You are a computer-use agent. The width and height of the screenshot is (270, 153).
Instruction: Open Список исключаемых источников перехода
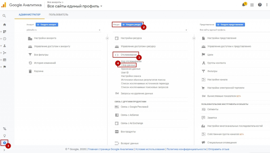[145, 83]
